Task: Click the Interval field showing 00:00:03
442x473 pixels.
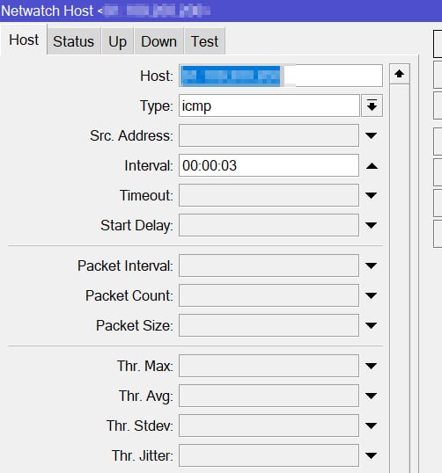Action: point(269,165)
